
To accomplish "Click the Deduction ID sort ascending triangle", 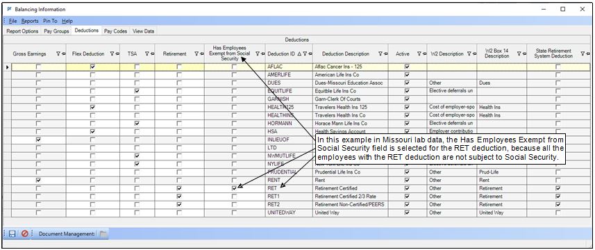I will tap(299, 54).
